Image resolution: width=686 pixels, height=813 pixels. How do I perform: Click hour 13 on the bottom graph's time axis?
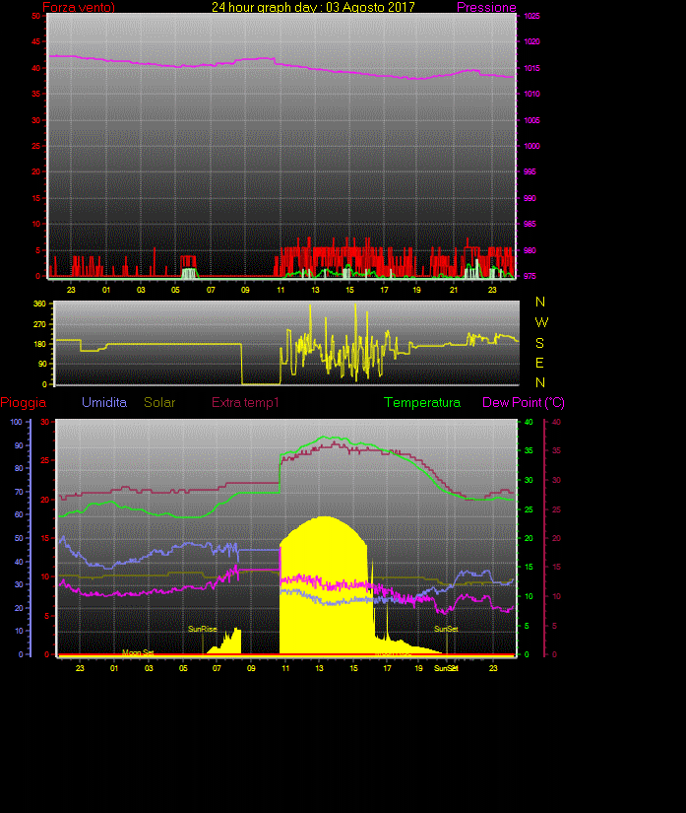click(x=320, y=668)
